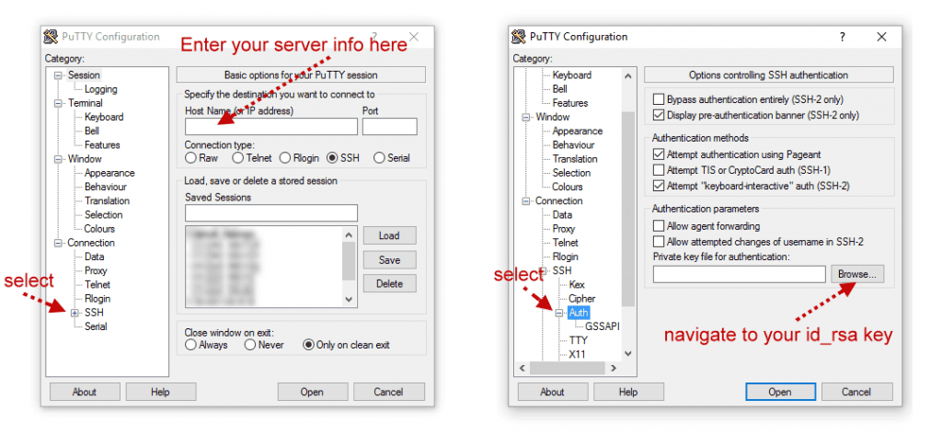942x434 pixels.
Task: Click Browse for private key file
Action: (x=857, y=274)
